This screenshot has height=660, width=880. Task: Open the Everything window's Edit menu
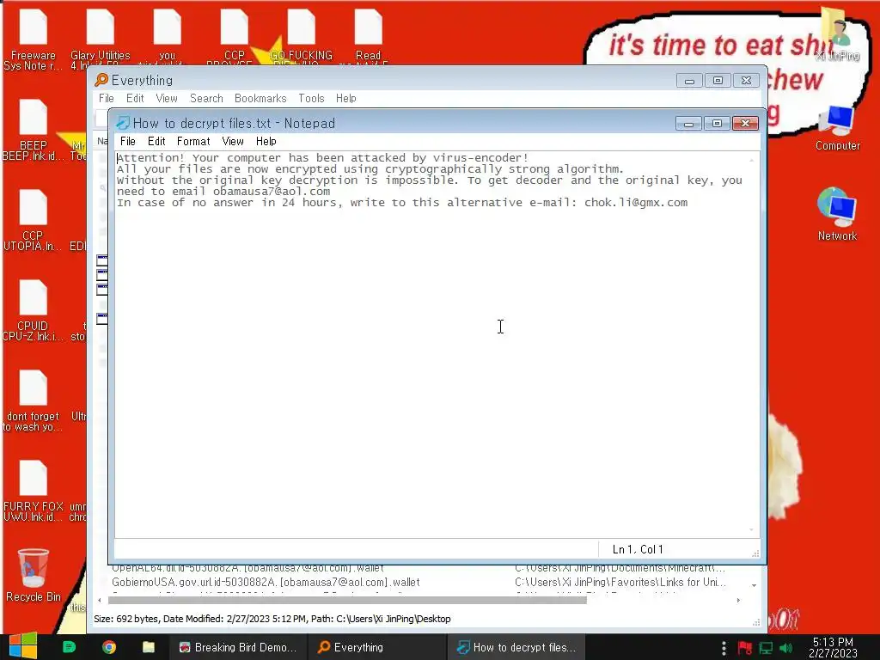135,98
